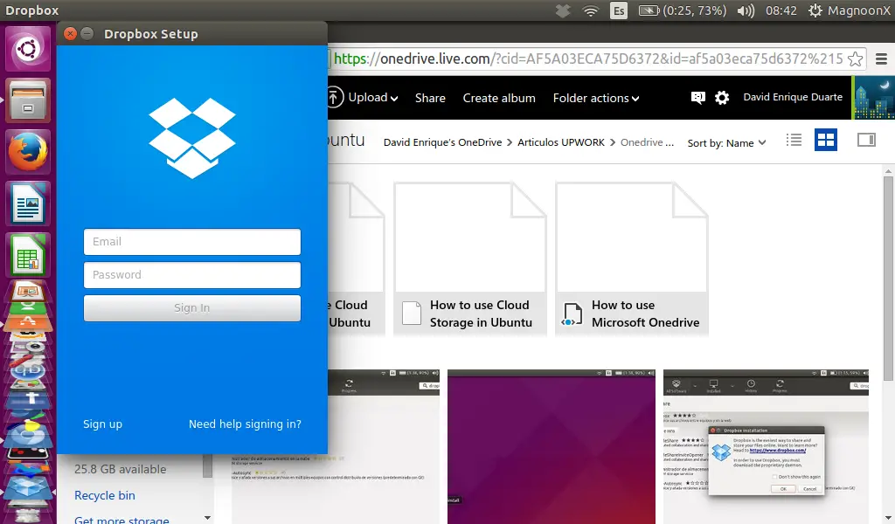Click Share in the OneDrive command bar
The height and width of the screenshot is (524, 895).
coord(430,98)
